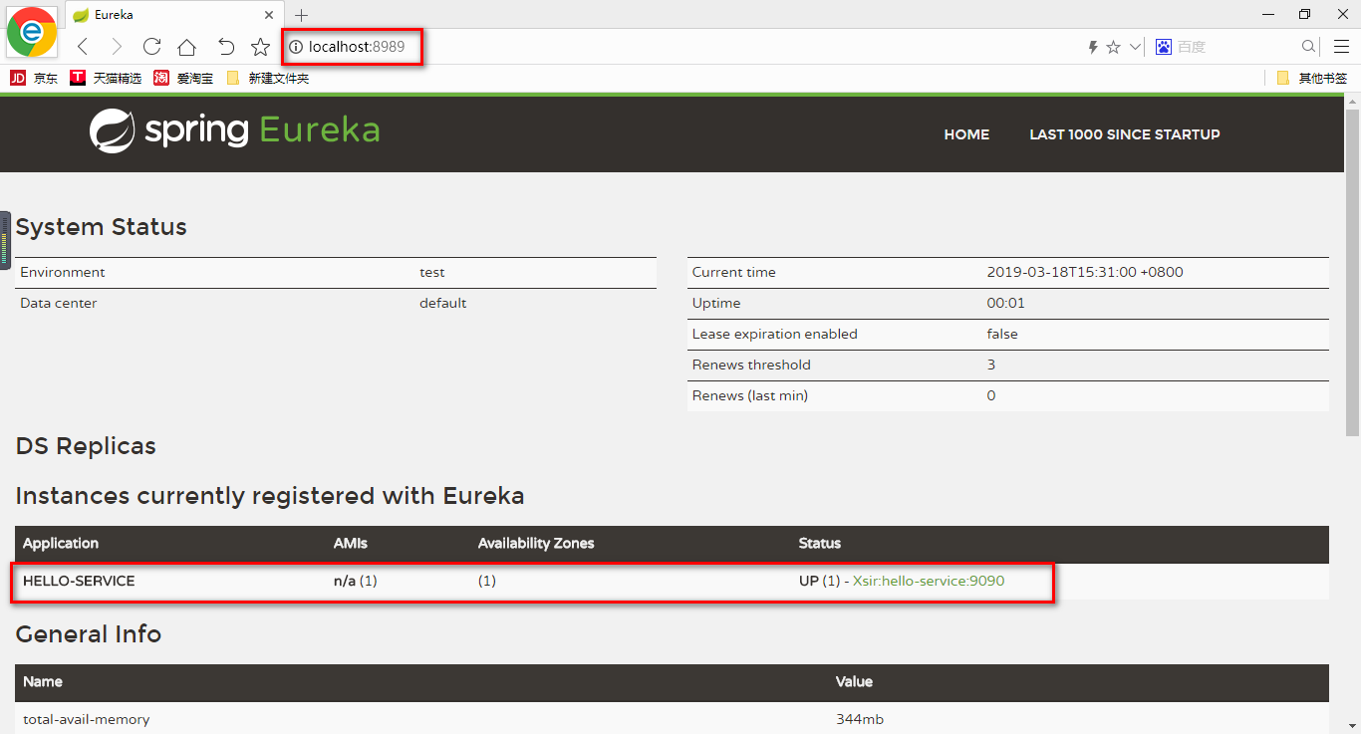Click the browser back arrow
1361x734 pixels.
83,47
